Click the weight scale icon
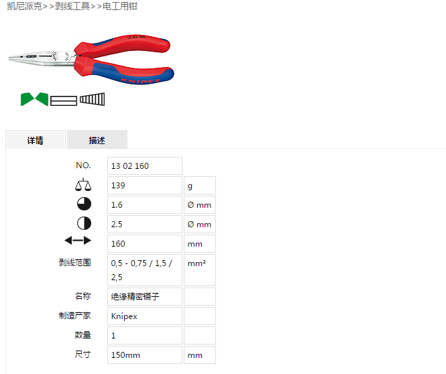The image size is (446, 374). tap(83, 184)
